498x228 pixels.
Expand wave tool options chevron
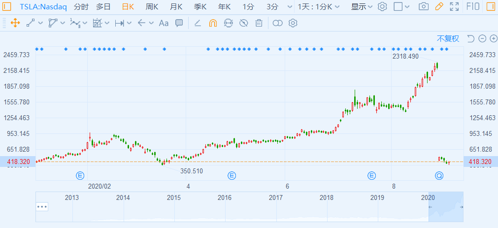tap(85, 23)
